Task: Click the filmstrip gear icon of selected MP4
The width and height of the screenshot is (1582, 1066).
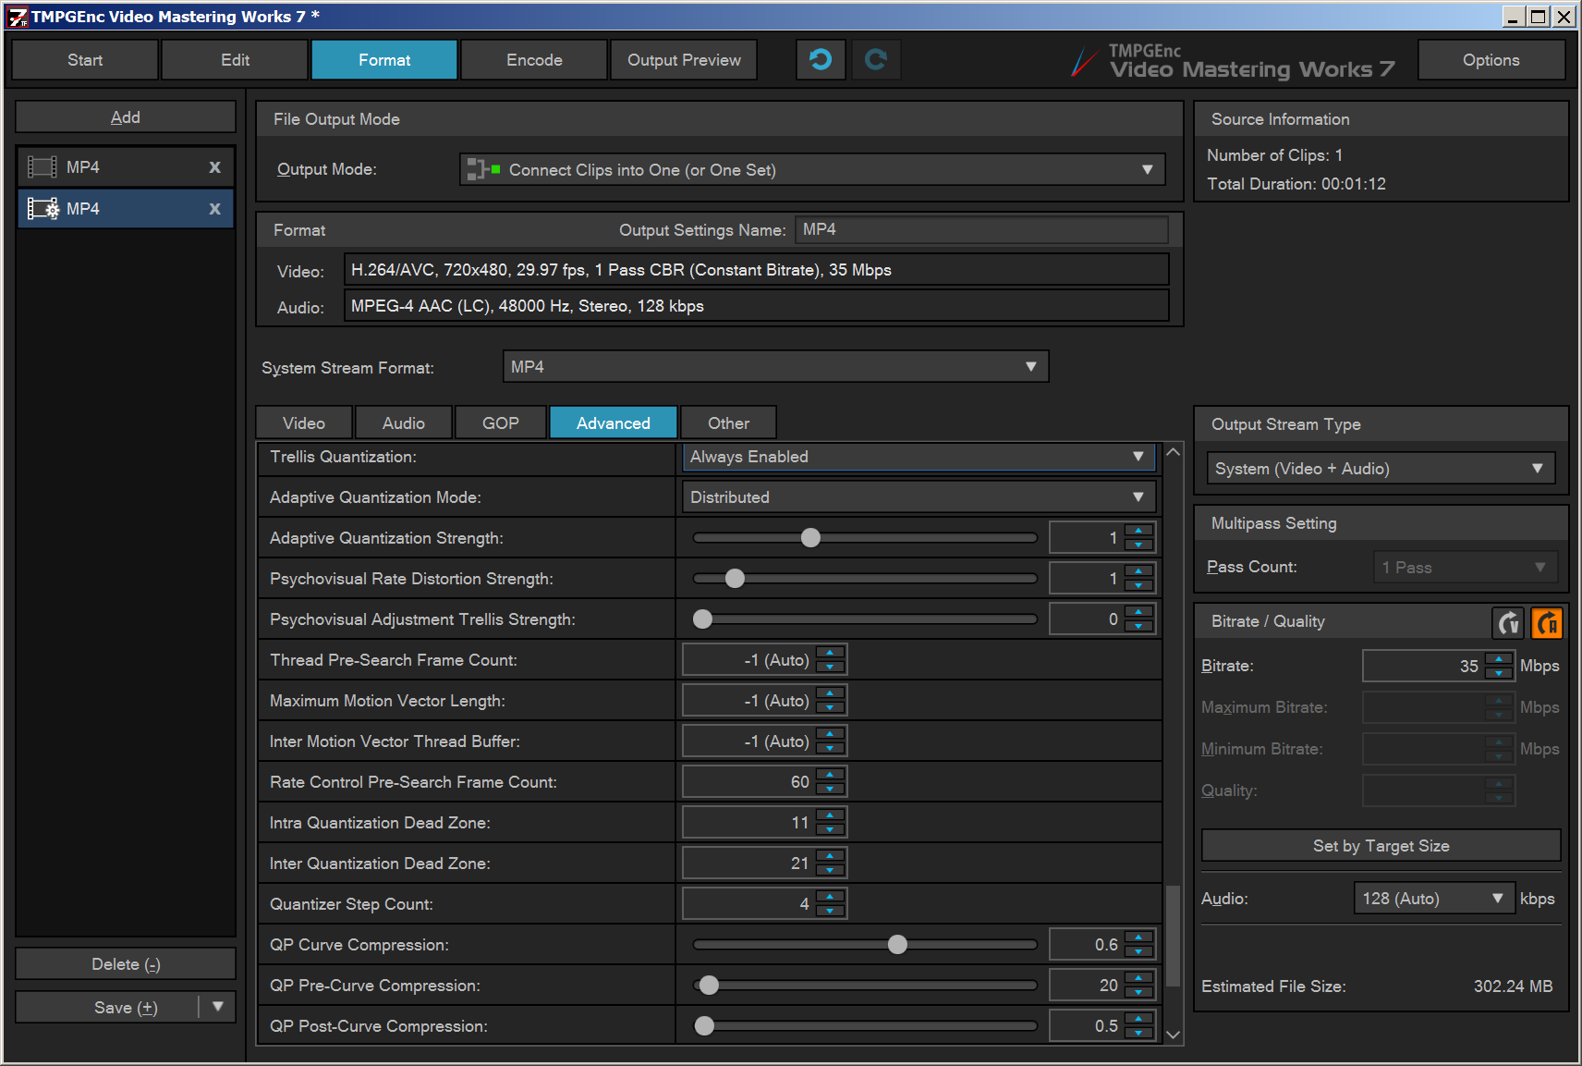Action: click(43, 209)
